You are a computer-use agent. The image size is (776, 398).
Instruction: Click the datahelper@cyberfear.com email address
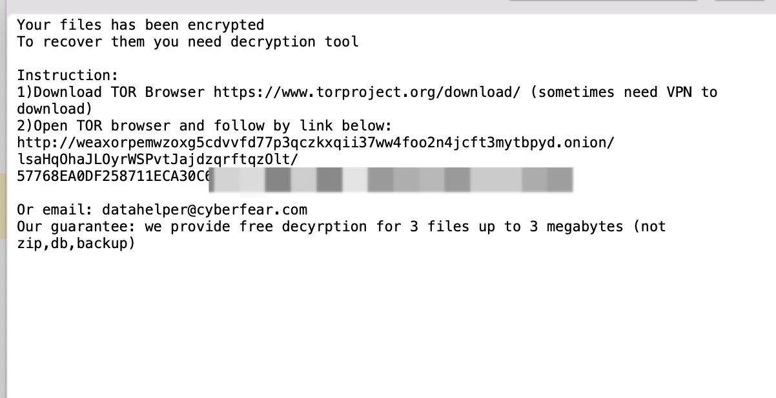pos(205,210)
